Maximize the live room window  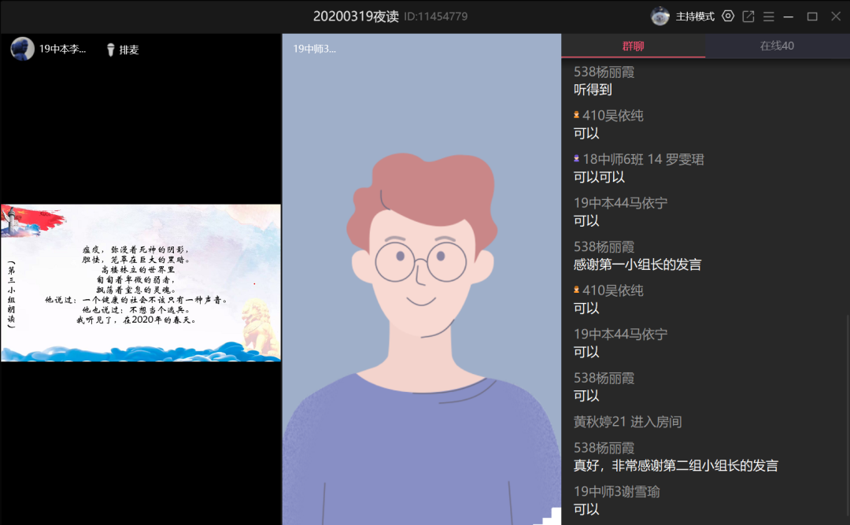812,16
